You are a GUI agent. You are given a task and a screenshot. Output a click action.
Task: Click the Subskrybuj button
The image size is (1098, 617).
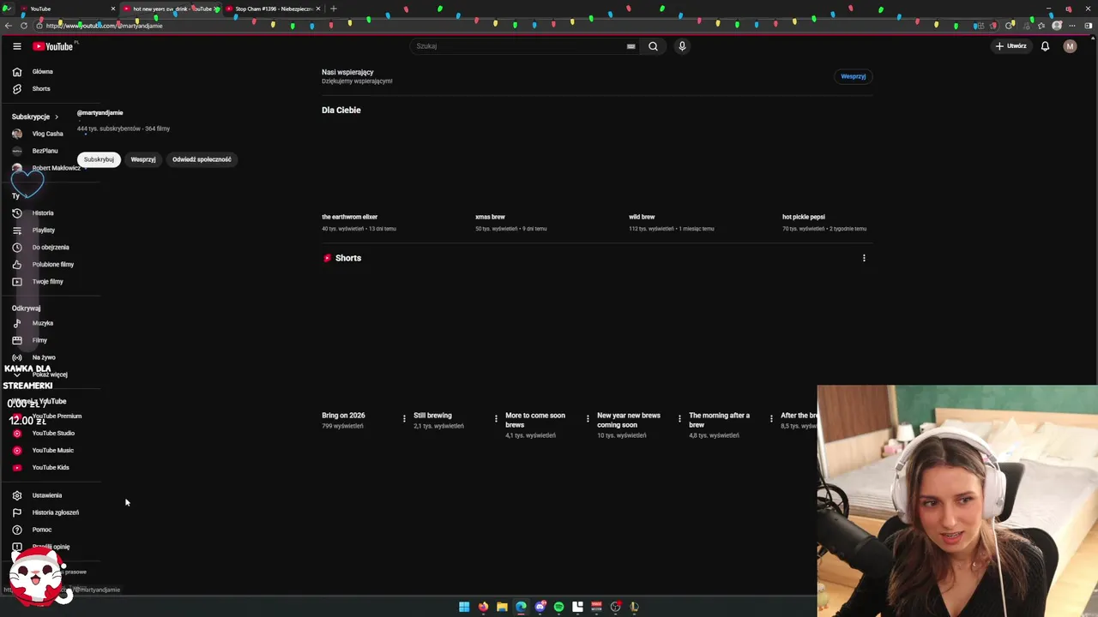point(99,159)
